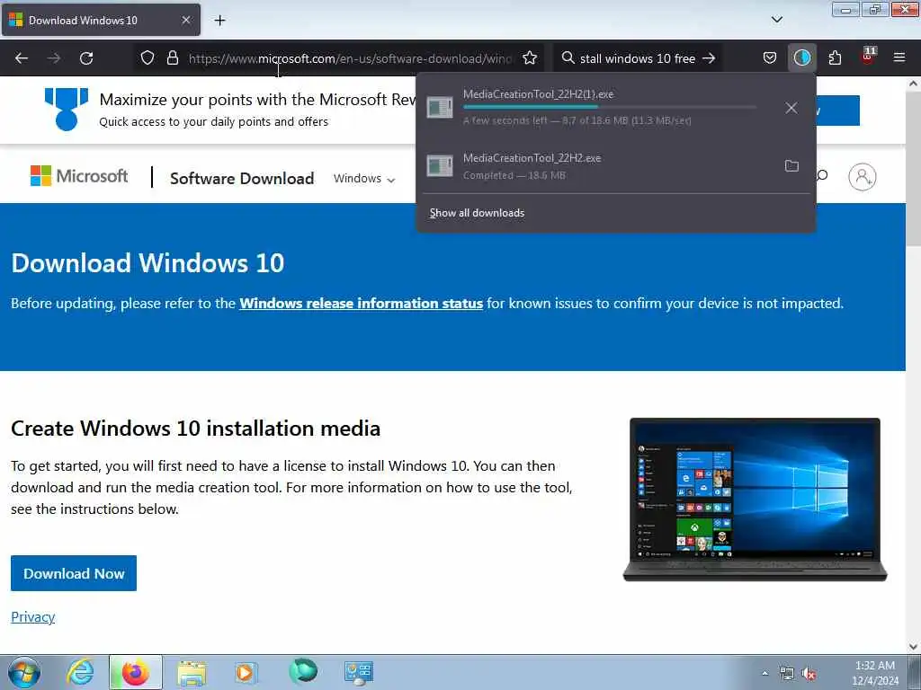This screenshot has height=690, width=921.
Task: Select the Download Windows 10 tab
Action: tap(101, 21)
